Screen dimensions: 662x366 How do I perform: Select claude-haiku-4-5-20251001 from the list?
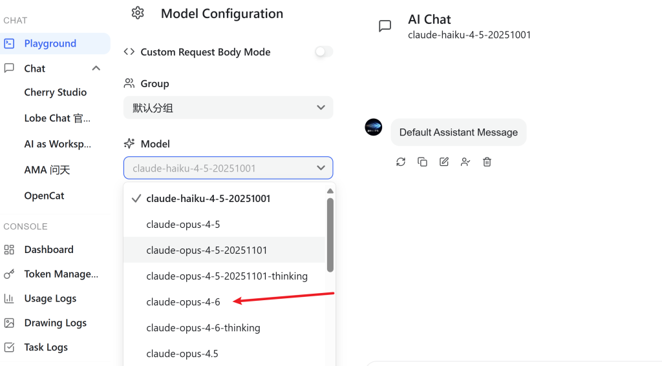click(x=224, y=199)
